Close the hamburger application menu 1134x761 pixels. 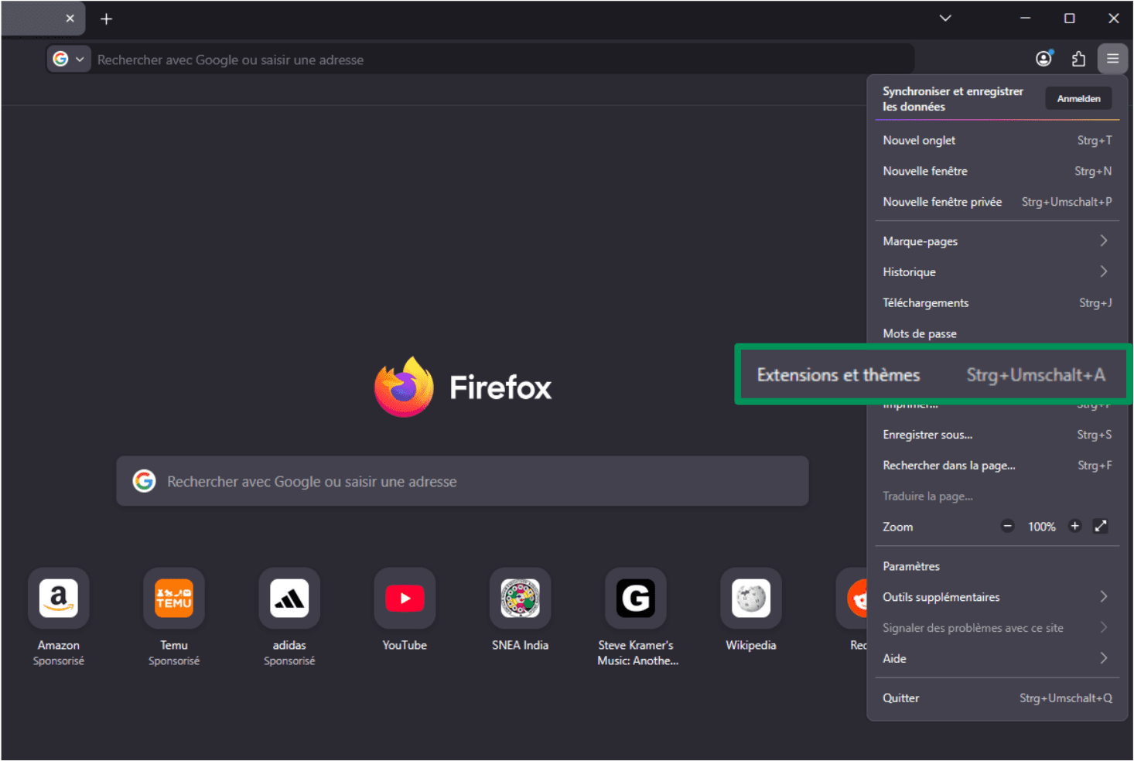pos(1112,58)
